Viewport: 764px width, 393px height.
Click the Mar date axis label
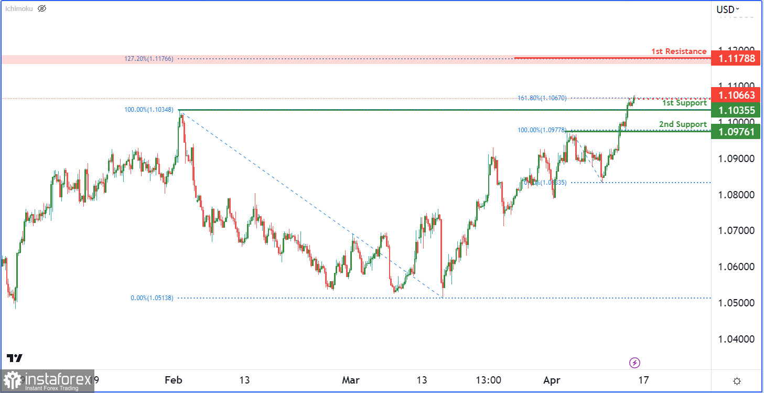click(x=350, y=380)
